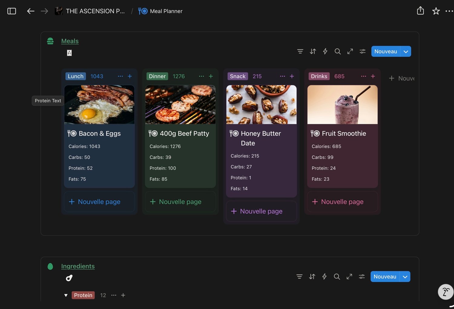Image resolution: width=454 pixels, height=309 pixels.
Task: Click Nouveau button in Meals toolbar
Action: coord(386,51)
